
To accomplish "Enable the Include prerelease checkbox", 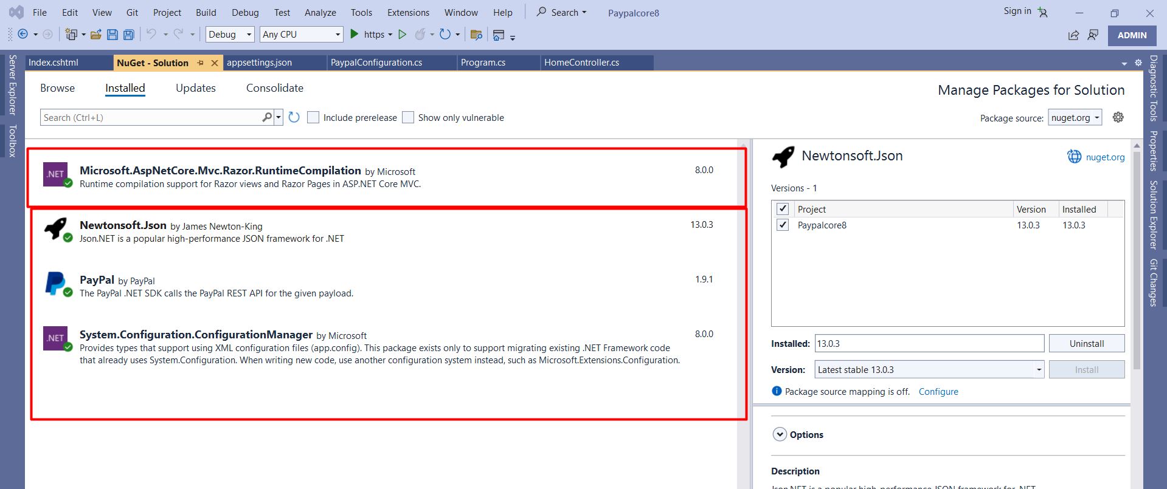I will (x=313, y=117).
